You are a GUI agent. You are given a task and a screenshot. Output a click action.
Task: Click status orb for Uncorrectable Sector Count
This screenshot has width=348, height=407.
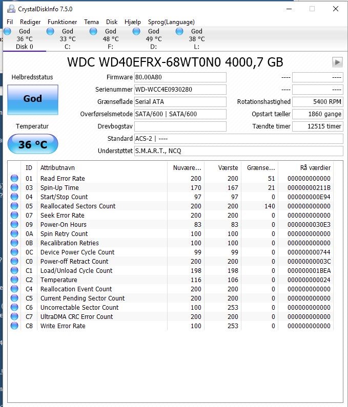click(x=14, y=307)
